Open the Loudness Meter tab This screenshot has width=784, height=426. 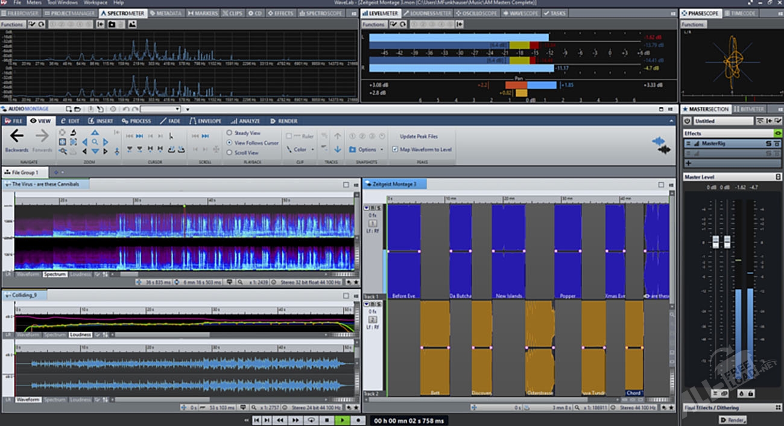coord(428,13)
